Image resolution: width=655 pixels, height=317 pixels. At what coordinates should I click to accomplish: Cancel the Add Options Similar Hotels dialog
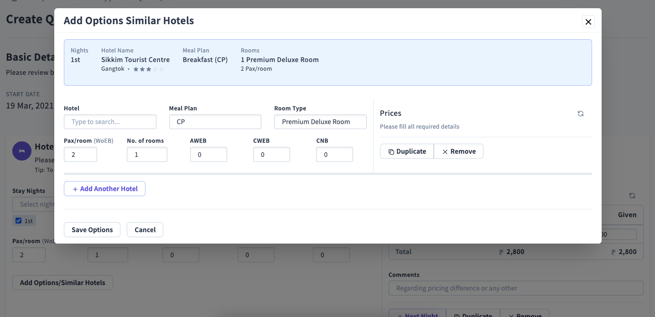145,229
